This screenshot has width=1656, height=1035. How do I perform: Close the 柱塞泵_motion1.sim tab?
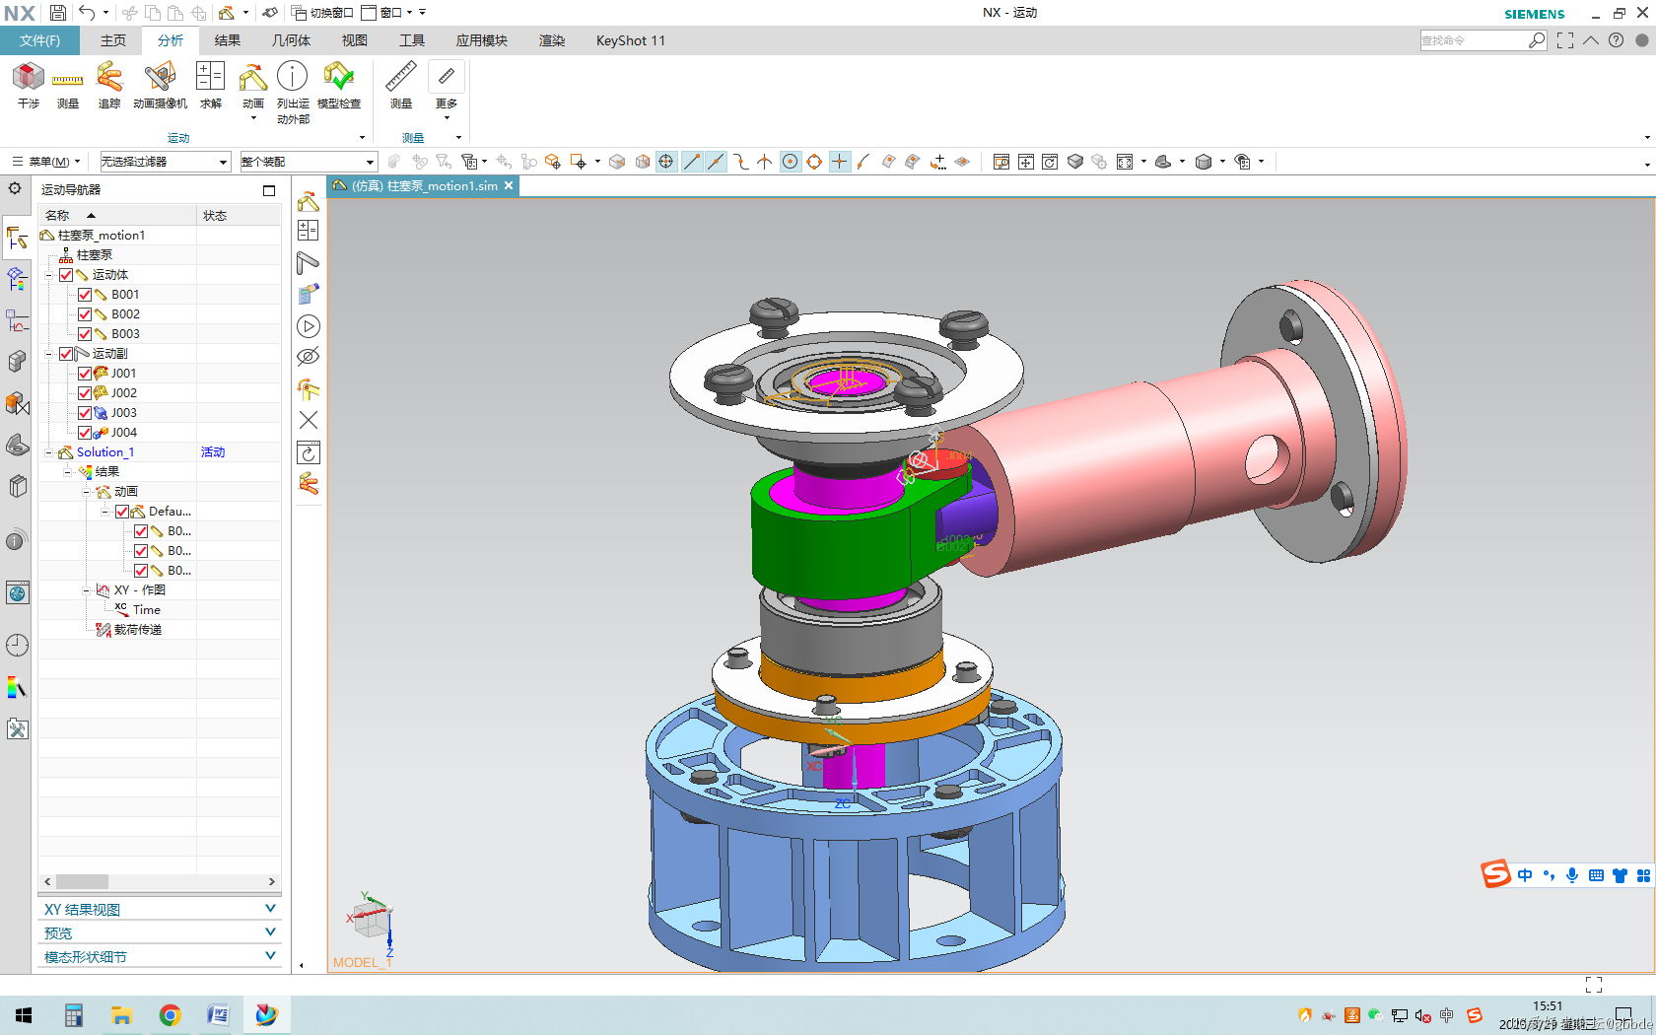[509, 185]
